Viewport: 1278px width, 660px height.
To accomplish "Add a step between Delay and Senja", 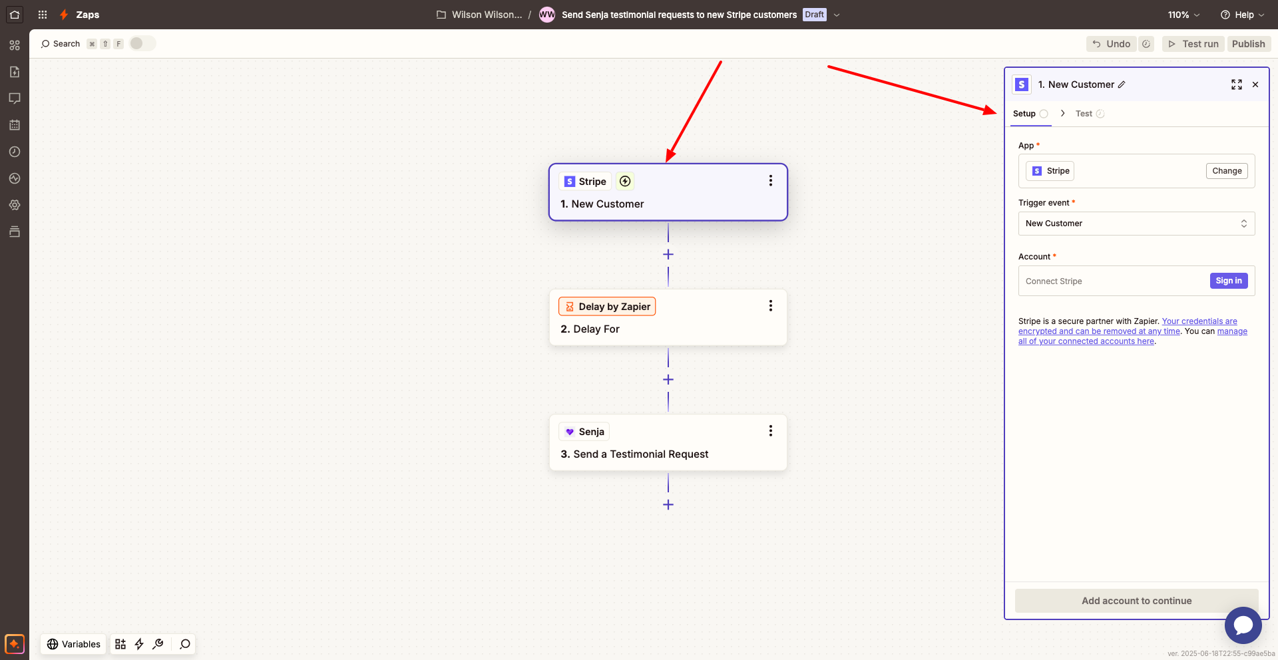I will coord(668,379).
